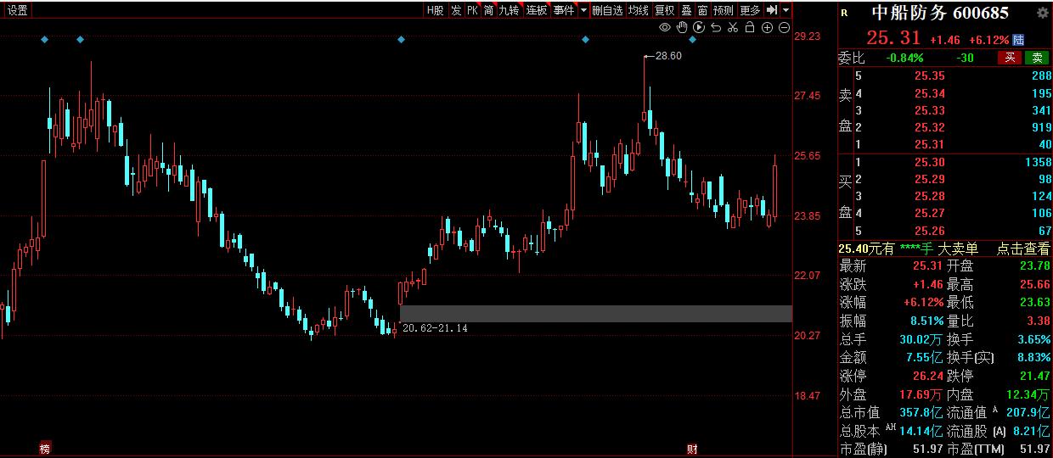Select the scissors cut tool
The width and height of the screenshot is (1053, 458).
(733, 28)
